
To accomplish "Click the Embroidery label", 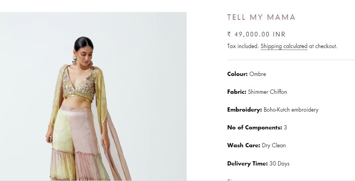I will (245, 110).
